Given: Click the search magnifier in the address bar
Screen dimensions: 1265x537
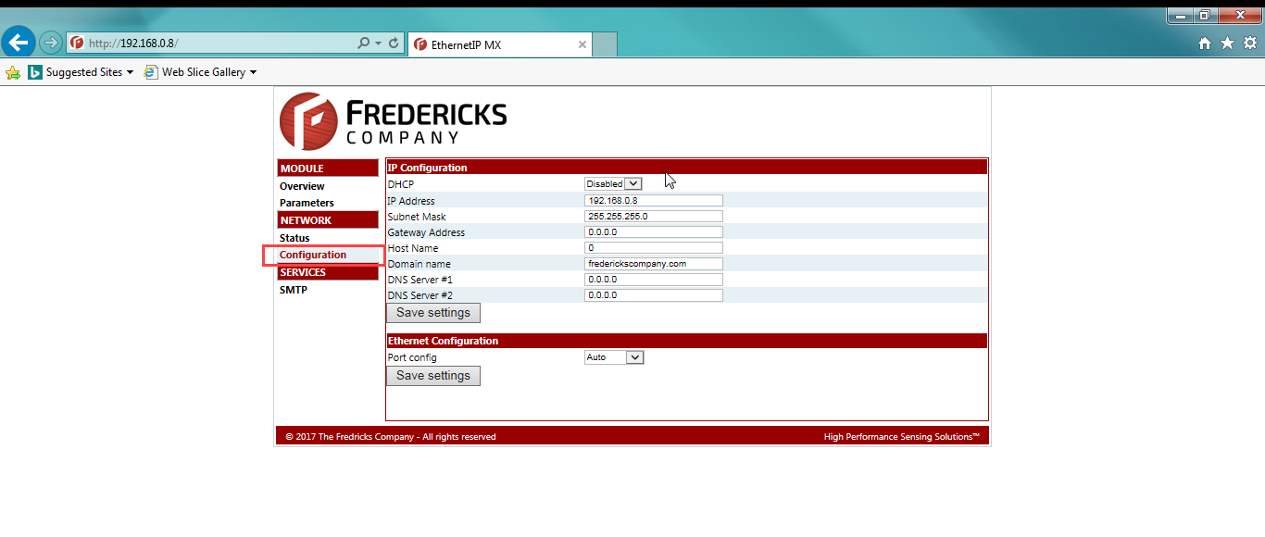Looking at the screenshot, I should coord(364,44).
